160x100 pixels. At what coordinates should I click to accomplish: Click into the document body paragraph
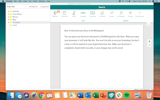(102, 42)
